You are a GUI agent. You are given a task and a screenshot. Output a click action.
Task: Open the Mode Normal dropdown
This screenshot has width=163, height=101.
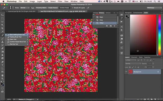(25, 8)
